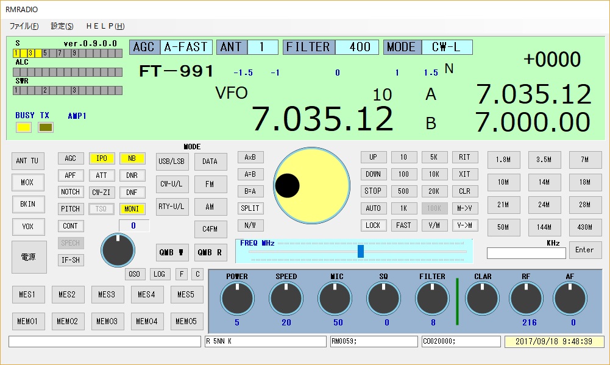Screen dimensions: 610x365
Task: Click the MODE CW-L display field
Action: (x=428, y=47)
